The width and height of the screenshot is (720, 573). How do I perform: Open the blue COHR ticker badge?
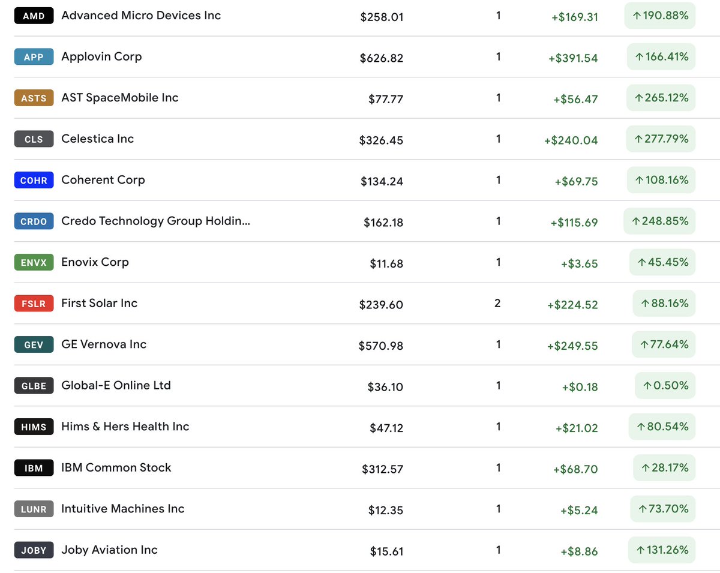(34, 180)
